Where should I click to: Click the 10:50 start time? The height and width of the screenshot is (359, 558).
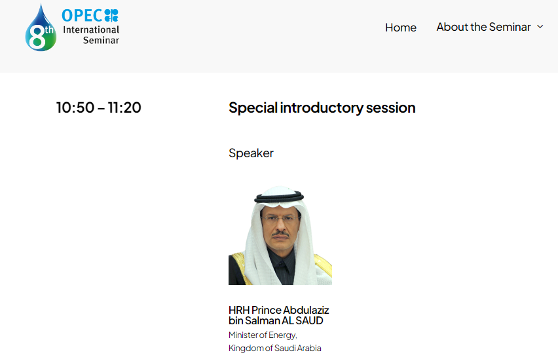pos(75,107)
